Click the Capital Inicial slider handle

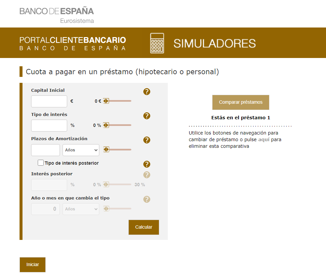106,101
